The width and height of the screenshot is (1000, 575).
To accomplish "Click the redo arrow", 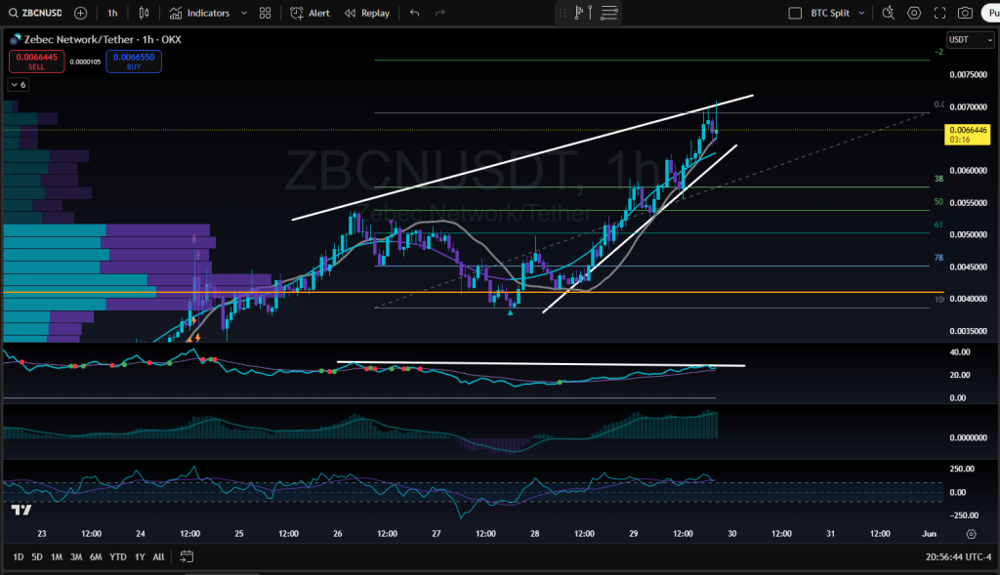I will pyautogui.click(x=440, y=13).
